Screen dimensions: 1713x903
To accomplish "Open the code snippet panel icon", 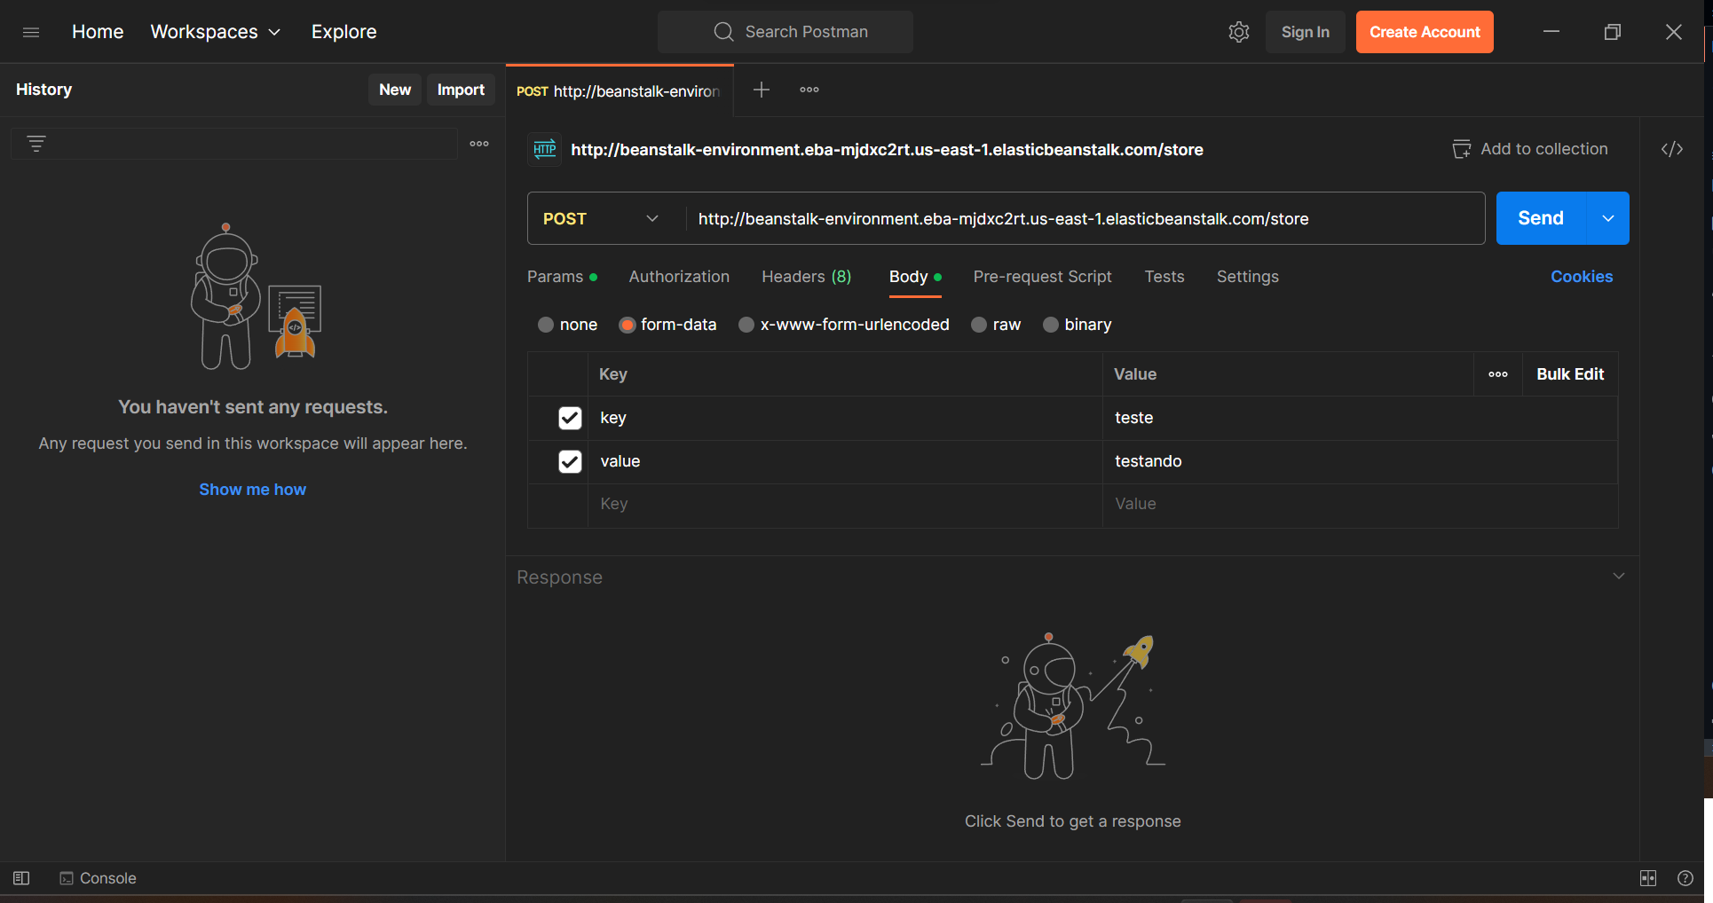I will pyautogui.click(x=1672, y=149).
